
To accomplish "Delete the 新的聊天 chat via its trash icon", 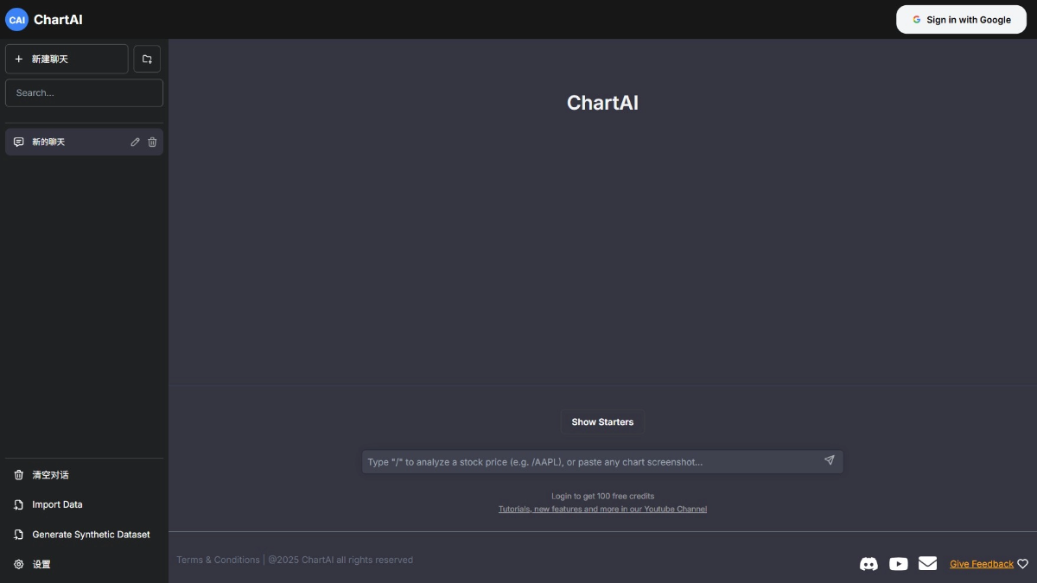I will [152, 142].
